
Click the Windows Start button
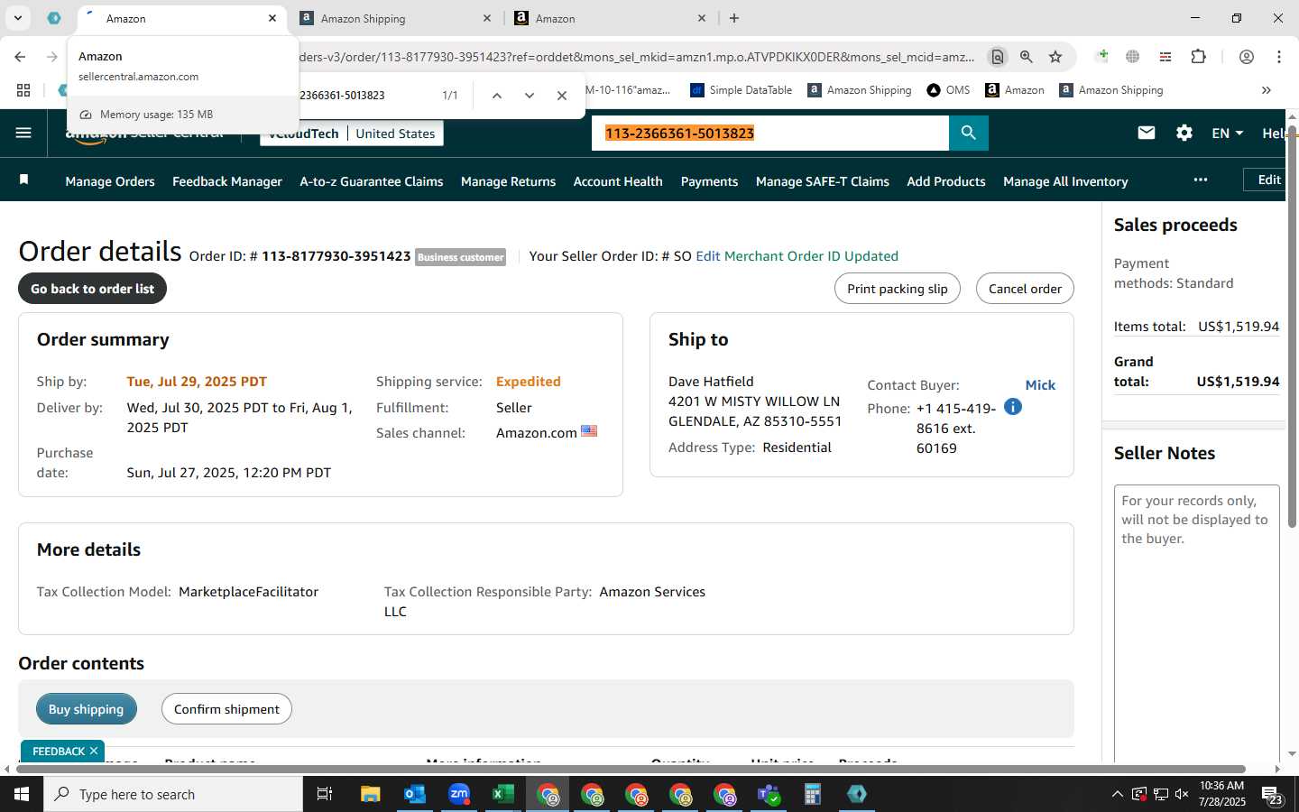22,794
